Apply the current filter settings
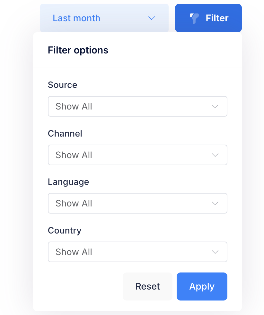The width and height of the screenshot is (264, 315). coord(202,286)
